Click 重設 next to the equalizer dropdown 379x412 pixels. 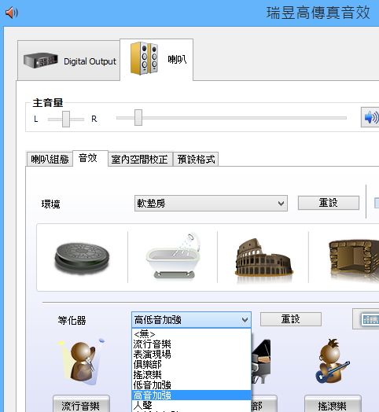pos(291,319)
